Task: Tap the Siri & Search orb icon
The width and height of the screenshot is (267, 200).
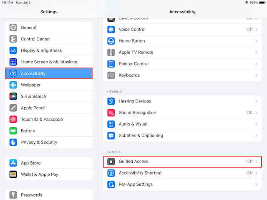Action: [x=13, y=96]
